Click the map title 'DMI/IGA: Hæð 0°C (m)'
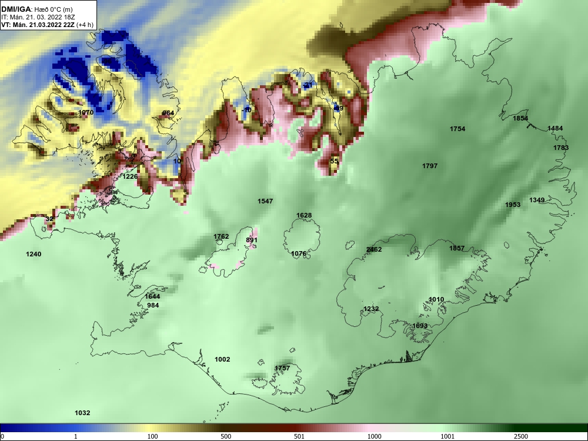Image resolution: width=588 pixels, height=441 pixels. tap(36, 9)
